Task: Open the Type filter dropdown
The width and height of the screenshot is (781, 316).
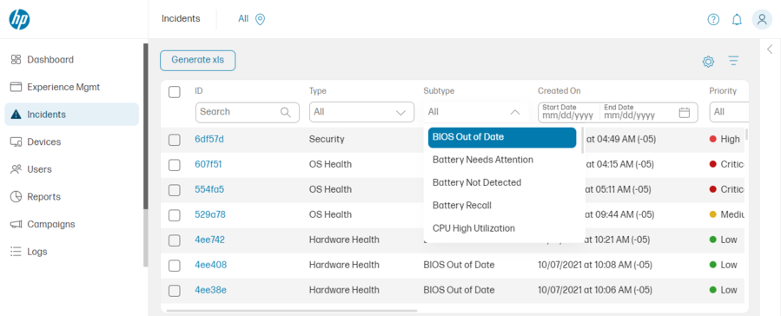Action: click(x=361, y=113)
